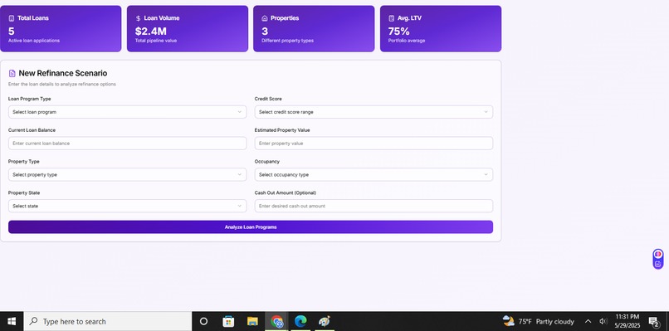Open the weather widget showing 75°F
The height and width of the screenshot is (331, 669).
[539, 321]
